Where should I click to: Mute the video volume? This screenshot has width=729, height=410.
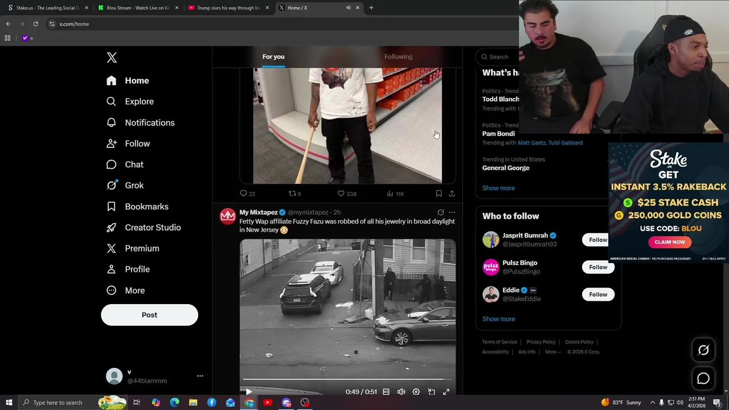click(x=401, y=392)
